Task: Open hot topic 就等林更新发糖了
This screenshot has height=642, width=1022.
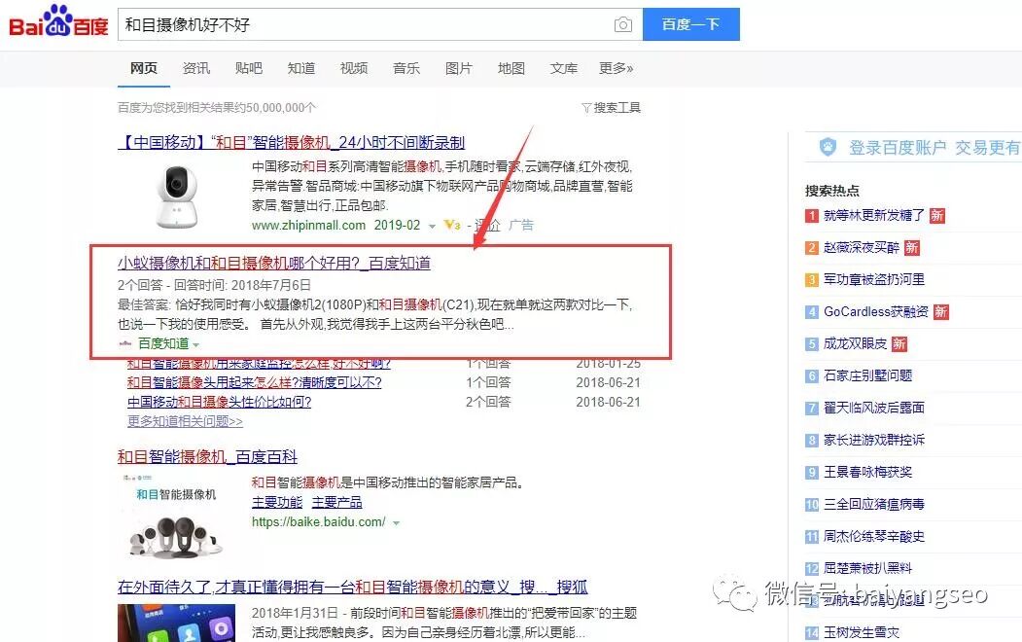Action: click(x=873, y=215)
